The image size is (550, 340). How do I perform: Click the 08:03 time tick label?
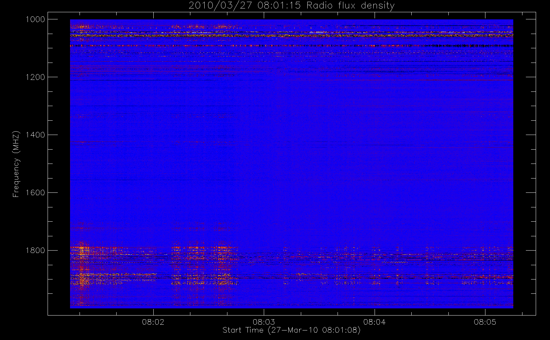(264, 322)
